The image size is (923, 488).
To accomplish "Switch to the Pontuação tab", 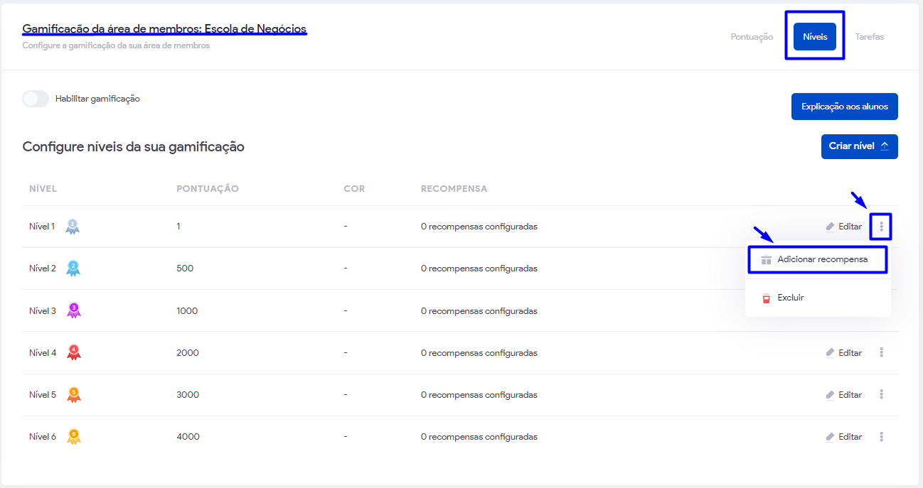I will pos(752,37).
